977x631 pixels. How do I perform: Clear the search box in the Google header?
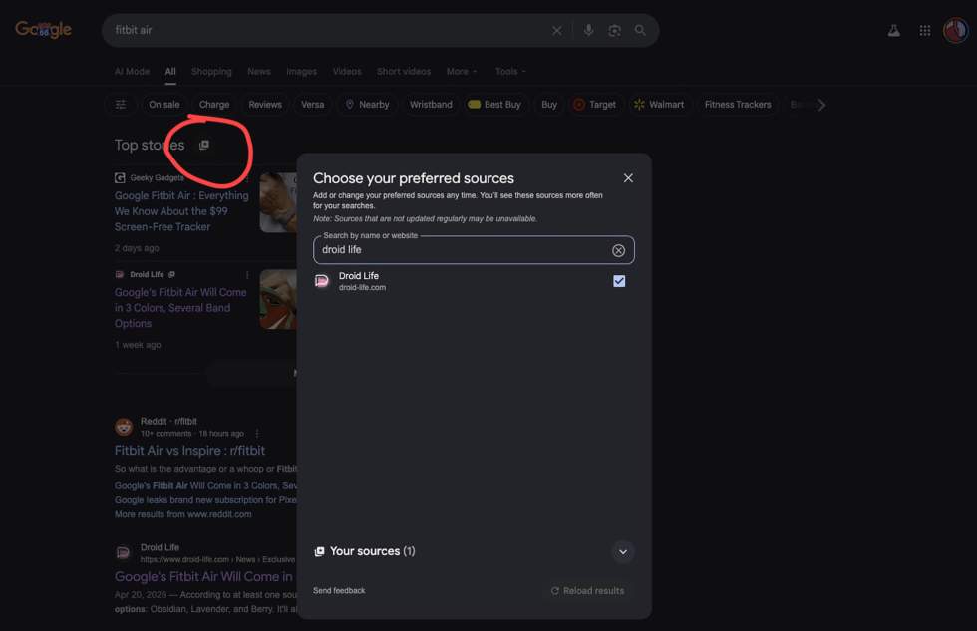557,31
